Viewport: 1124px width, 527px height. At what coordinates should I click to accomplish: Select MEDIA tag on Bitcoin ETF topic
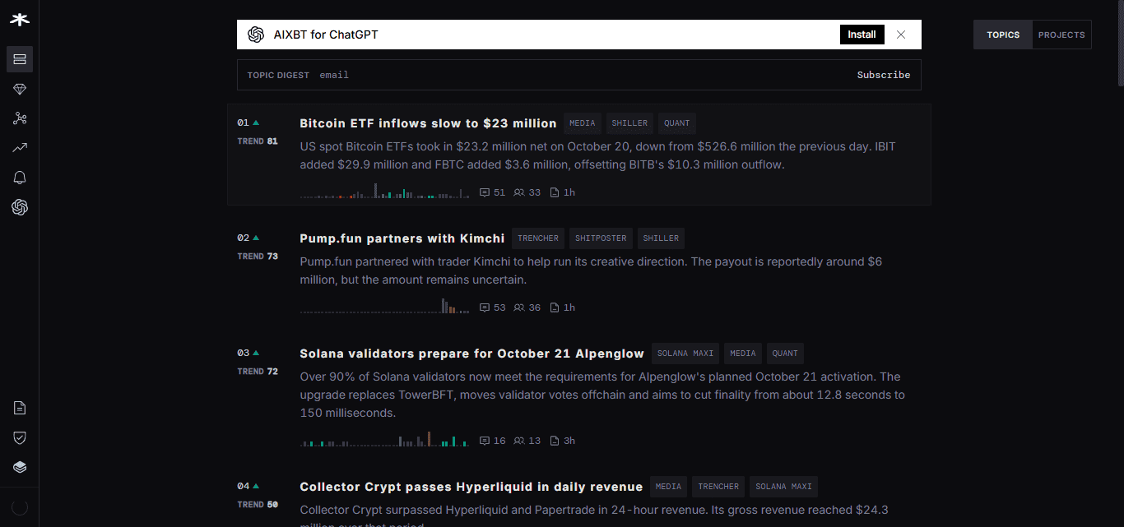[x=583, y=123]
